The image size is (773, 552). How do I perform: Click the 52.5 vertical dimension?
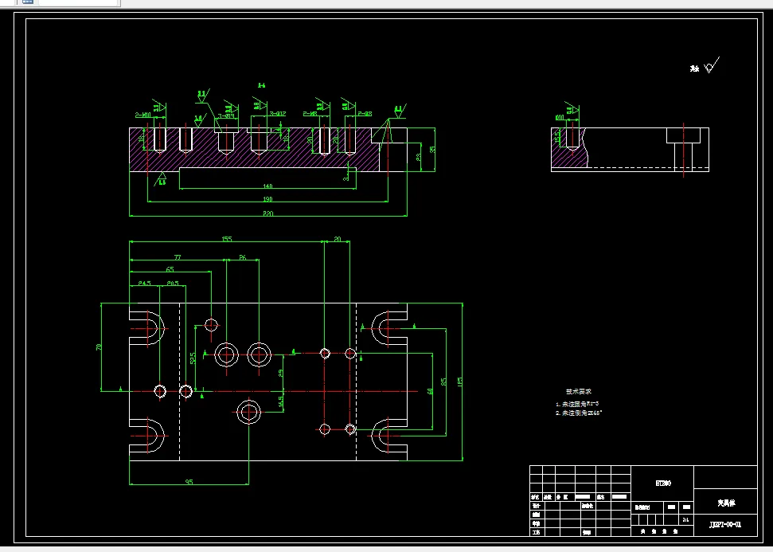193,358
